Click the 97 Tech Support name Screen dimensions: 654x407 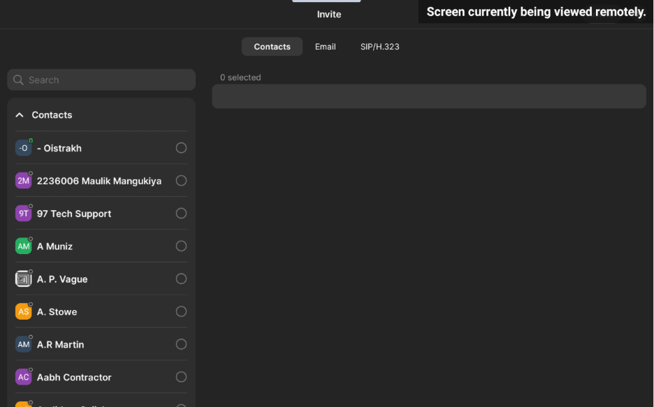pos(74,214)
